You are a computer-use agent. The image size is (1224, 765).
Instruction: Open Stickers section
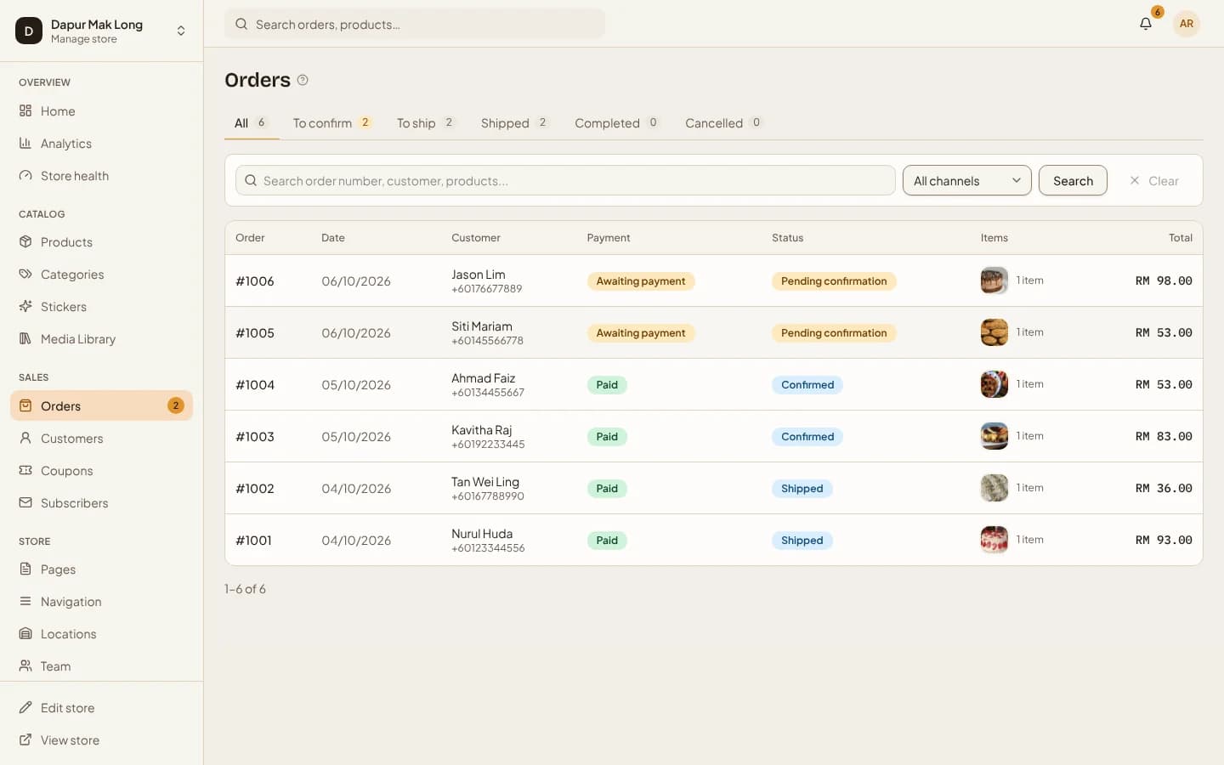[102, 307]
